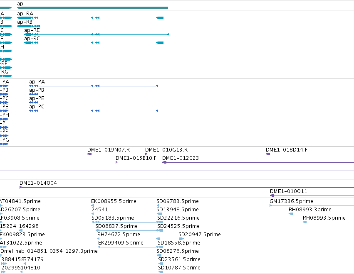This screenshot has height=274, width=354.
Task: Select EST SD24525.5prime label
Action: coord(178,226)
